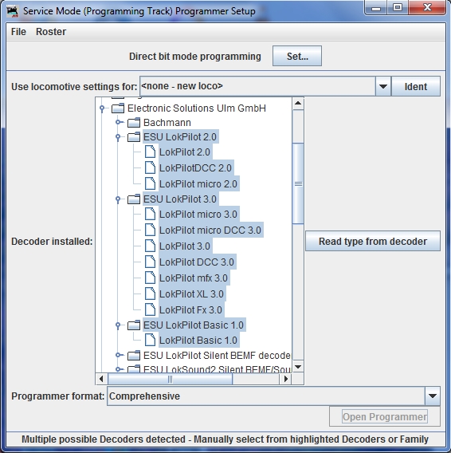Select LokPilot Fx 3.0 decoder entry
451x453 pixels.
(x=190, y=310)
